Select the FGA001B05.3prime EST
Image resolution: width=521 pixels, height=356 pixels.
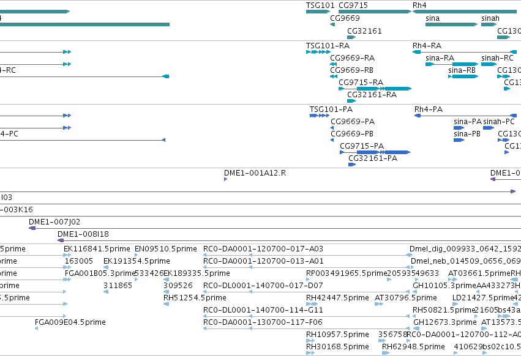pos(67,280)
